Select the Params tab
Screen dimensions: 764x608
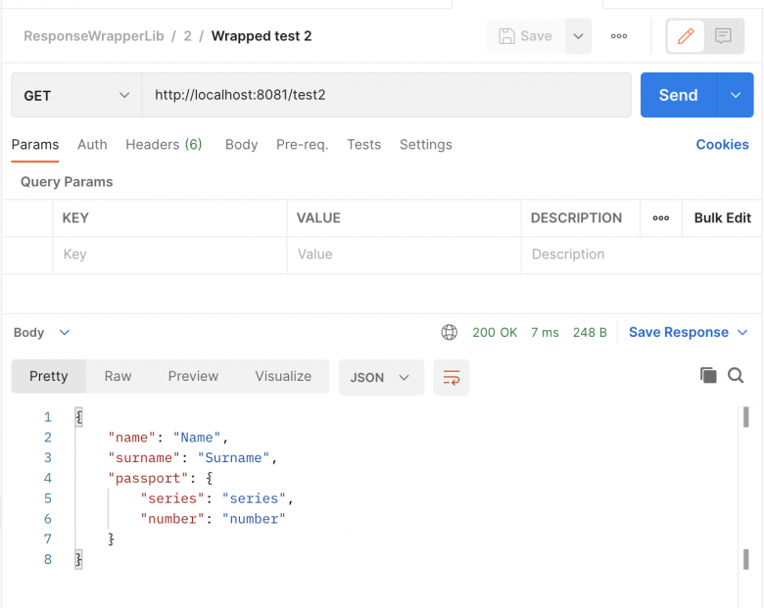(35, 145)
